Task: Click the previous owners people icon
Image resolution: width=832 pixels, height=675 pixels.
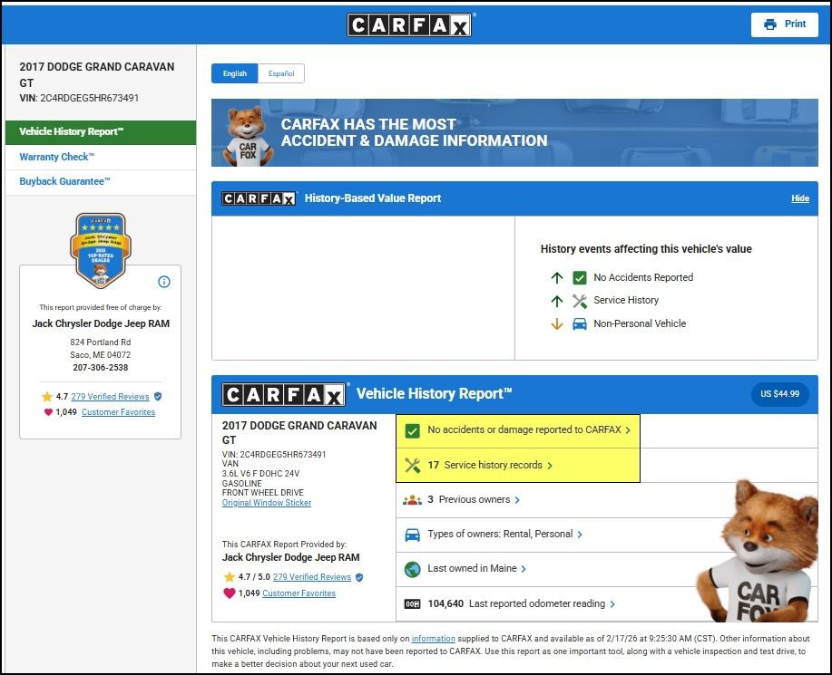Action: point(412,500)
